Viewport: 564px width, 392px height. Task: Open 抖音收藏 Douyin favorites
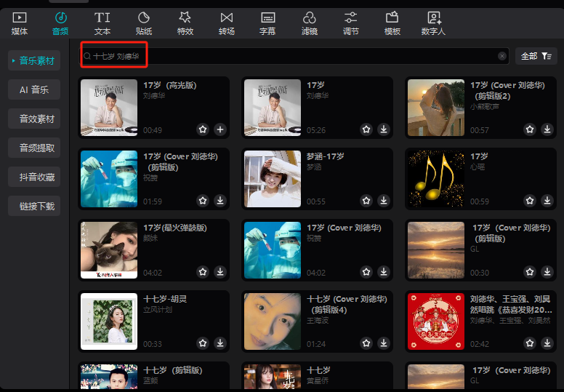34,177
